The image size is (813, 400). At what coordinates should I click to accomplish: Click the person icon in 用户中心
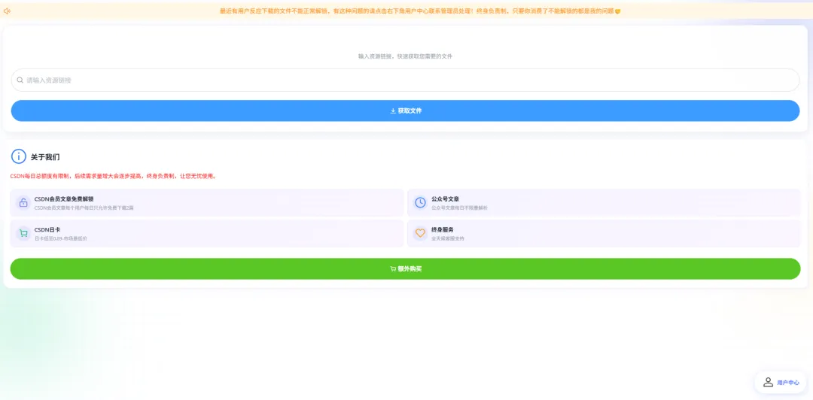pyautogui.click(x=768, y=383)
